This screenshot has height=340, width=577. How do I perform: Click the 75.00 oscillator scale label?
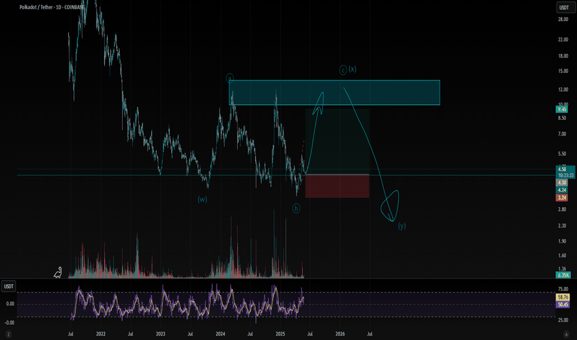pos(563,289)
